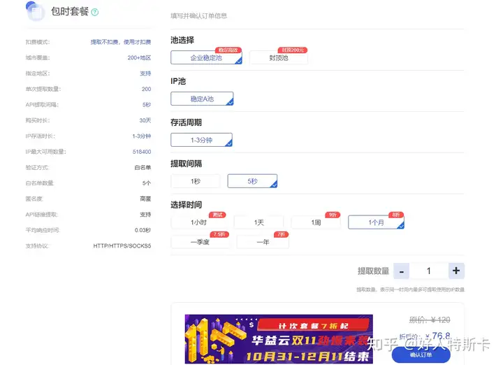Viewport: 503px width, 365px height.
Task: Decrease extraction quantity with minus button
Action: pyautogui.click(x=401, y=271)
